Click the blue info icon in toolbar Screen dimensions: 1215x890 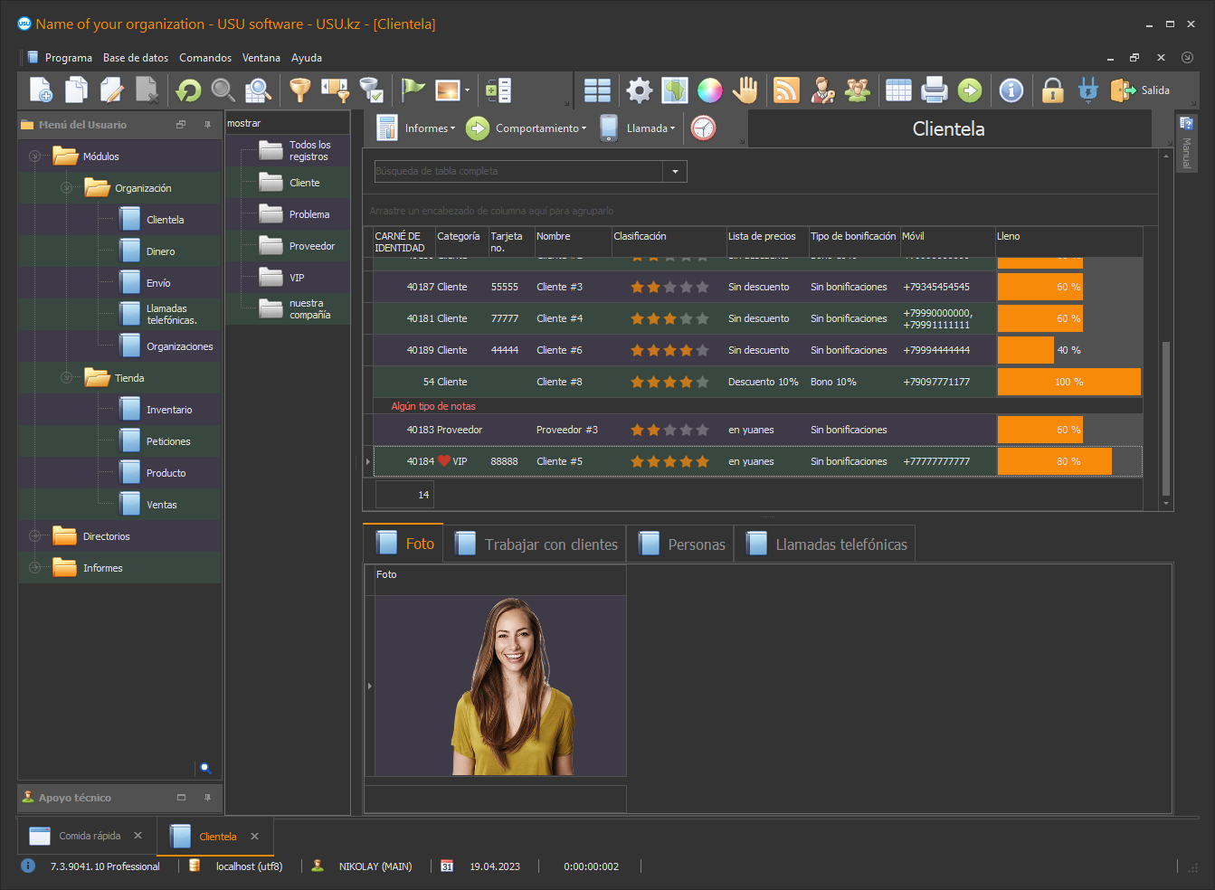(1011, 90)
